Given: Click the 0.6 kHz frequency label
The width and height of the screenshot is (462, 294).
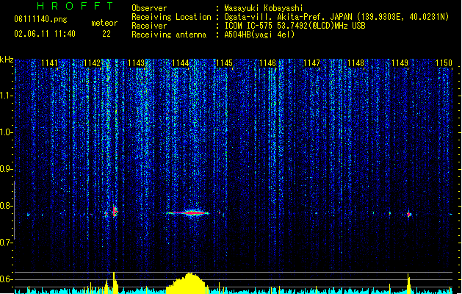Looking at the screenshot, I should (x=6, y=279).
